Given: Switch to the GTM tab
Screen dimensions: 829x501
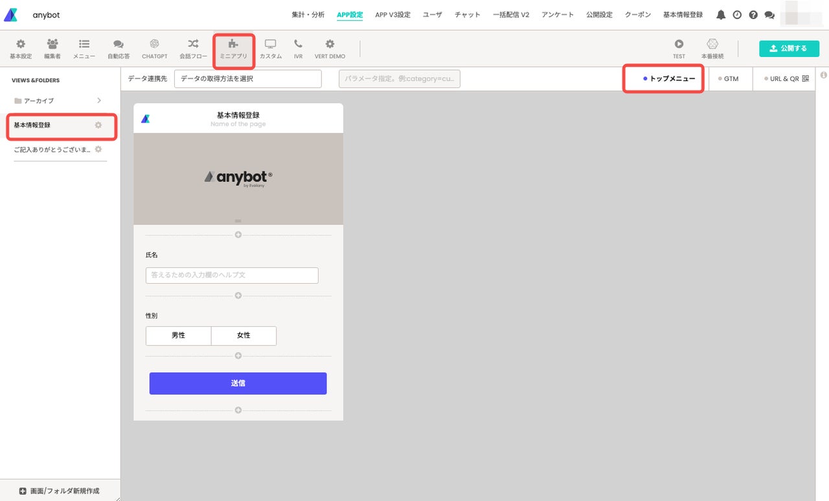Looking at the screenshot, I should coord(731,78).
